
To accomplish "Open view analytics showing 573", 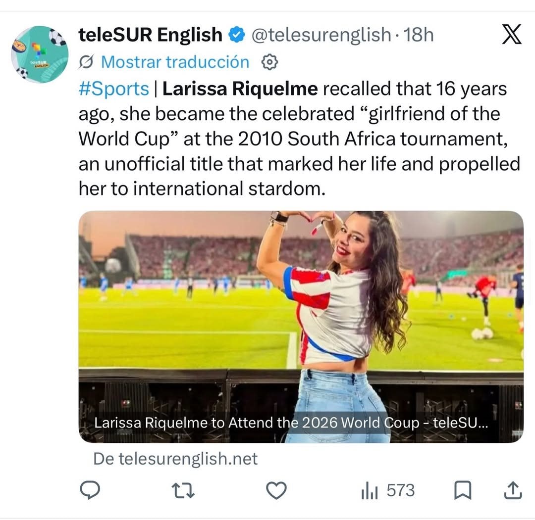I will [x=388, y=490].
